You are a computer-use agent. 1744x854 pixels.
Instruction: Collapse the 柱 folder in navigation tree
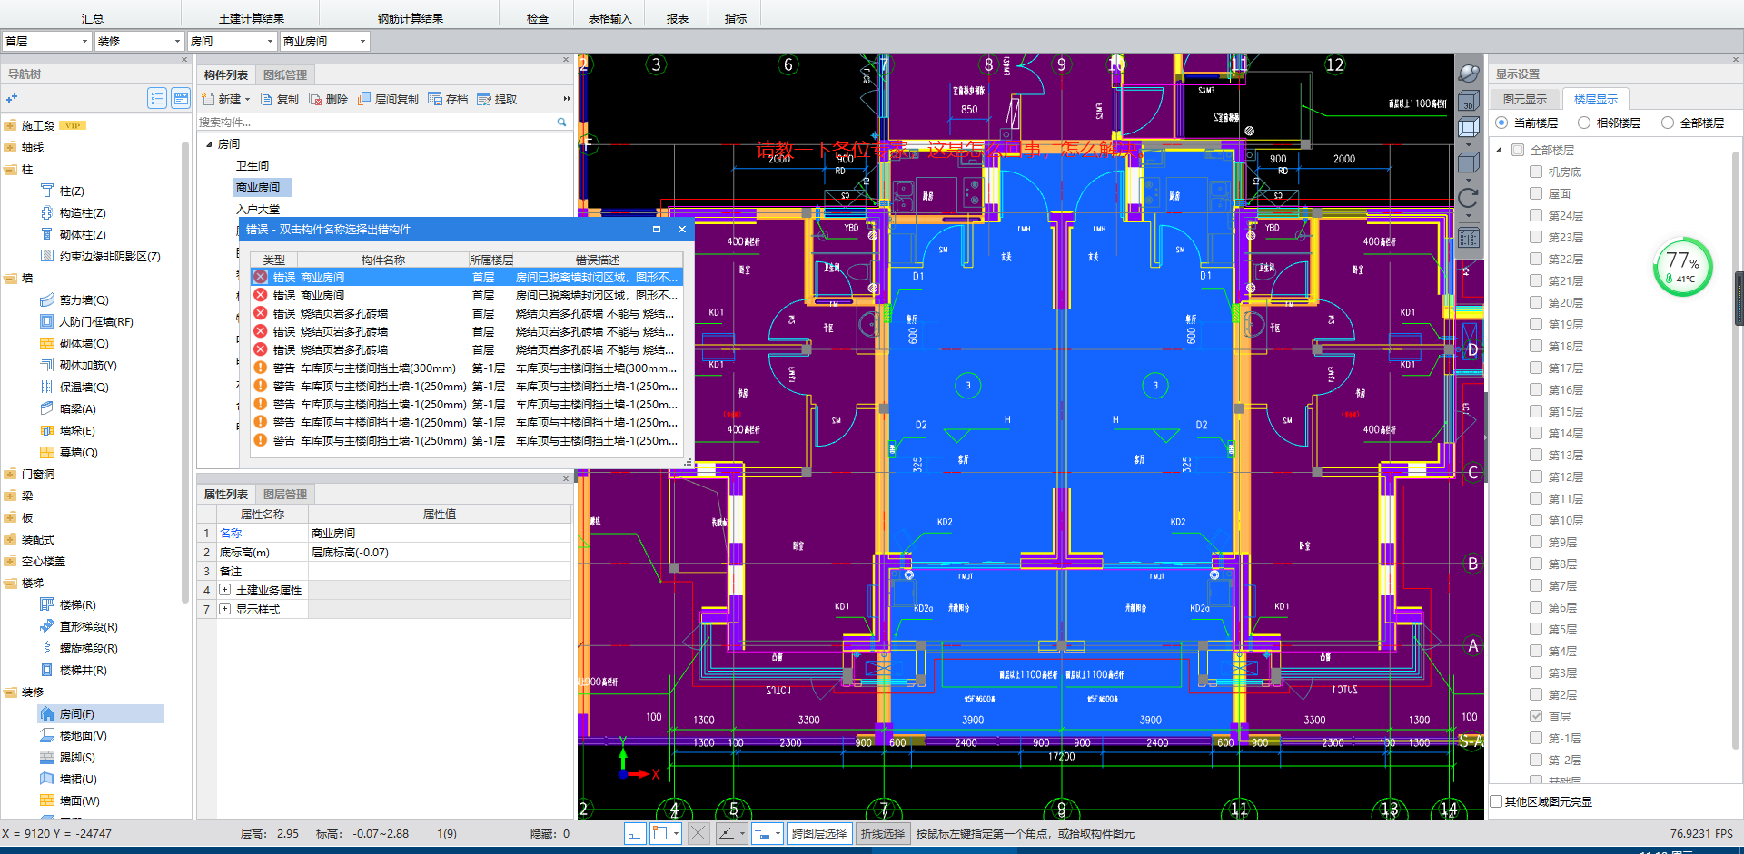tap(10, 169)
